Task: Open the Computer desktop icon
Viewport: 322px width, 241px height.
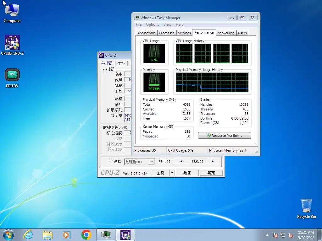Action: (x=12, y=13)
